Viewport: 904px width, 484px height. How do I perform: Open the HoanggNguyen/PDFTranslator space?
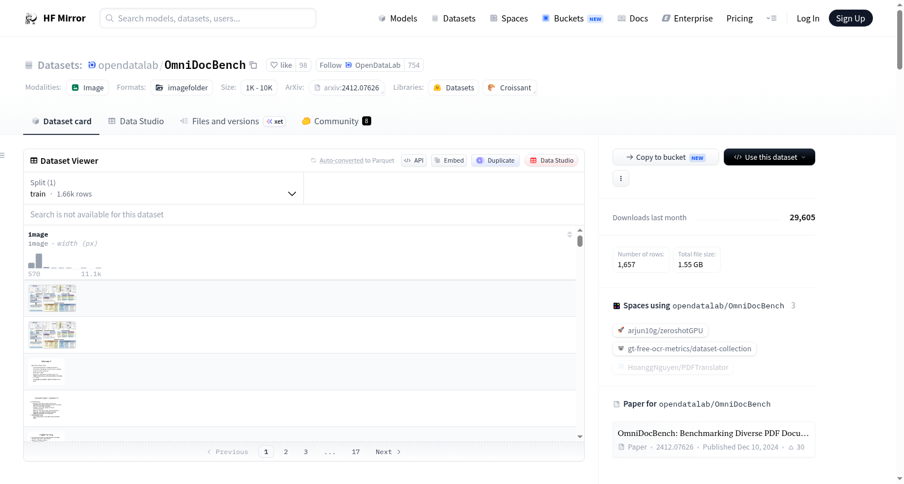pyautogui.click(x=672, y=367)
